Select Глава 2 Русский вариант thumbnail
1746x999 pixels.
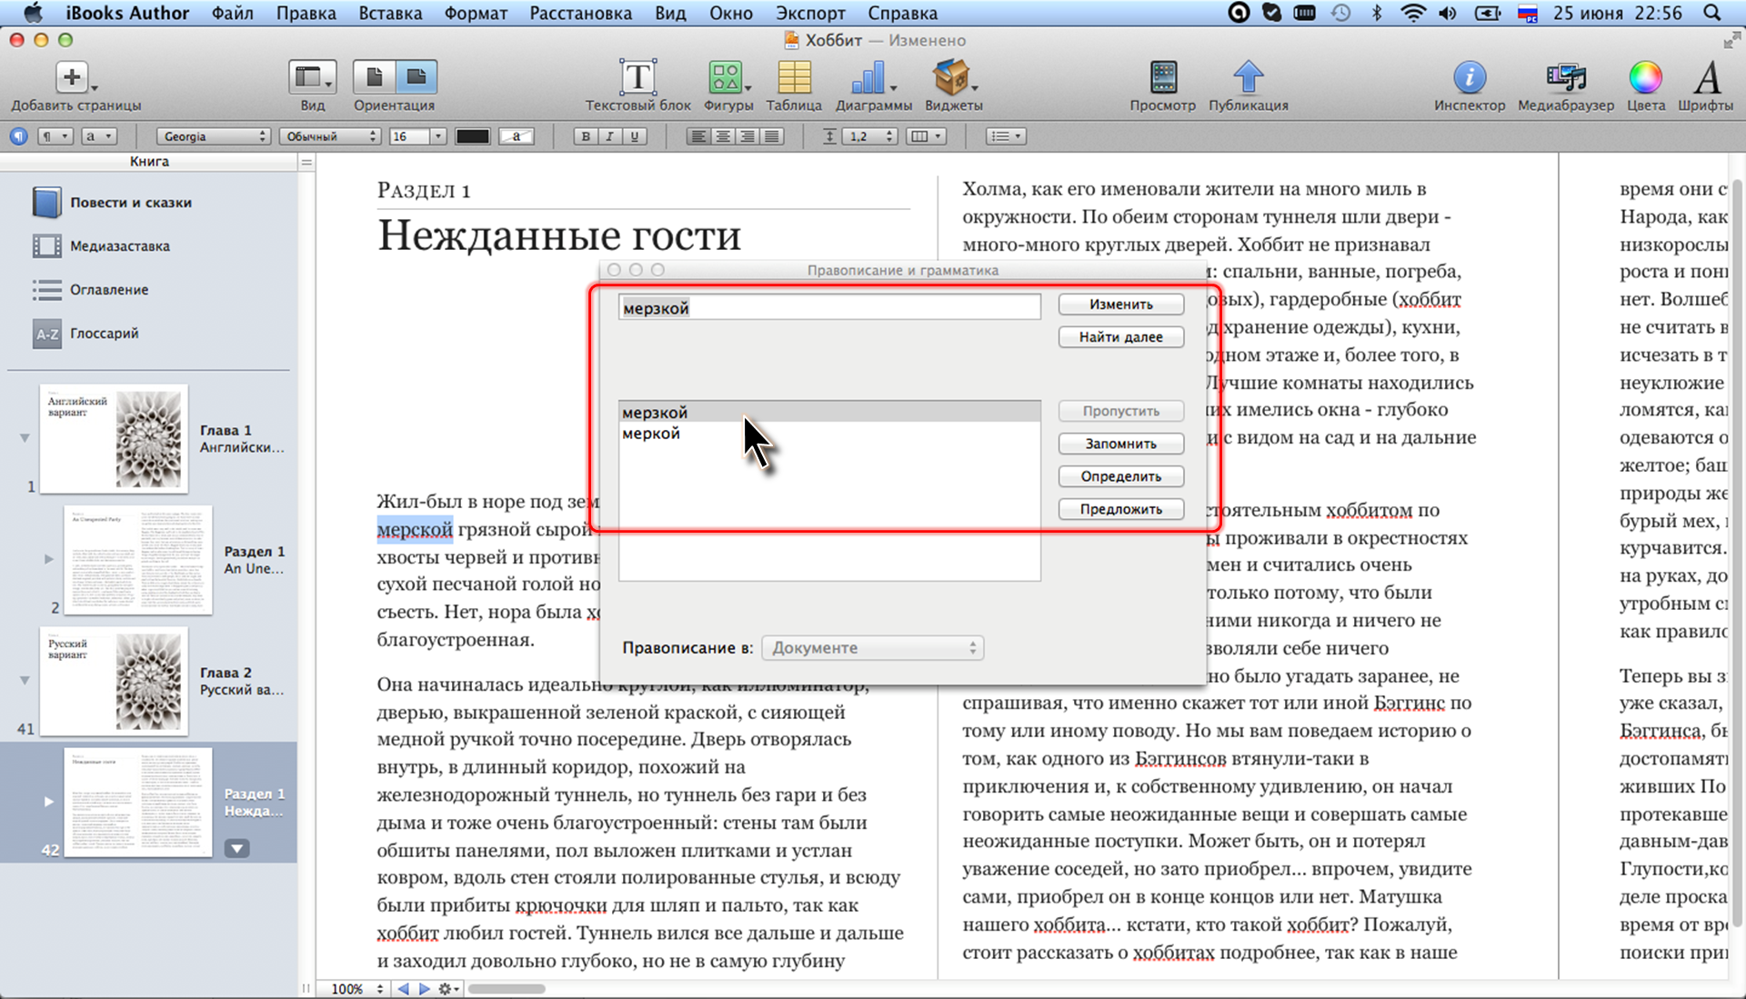(x=114, y=681)
